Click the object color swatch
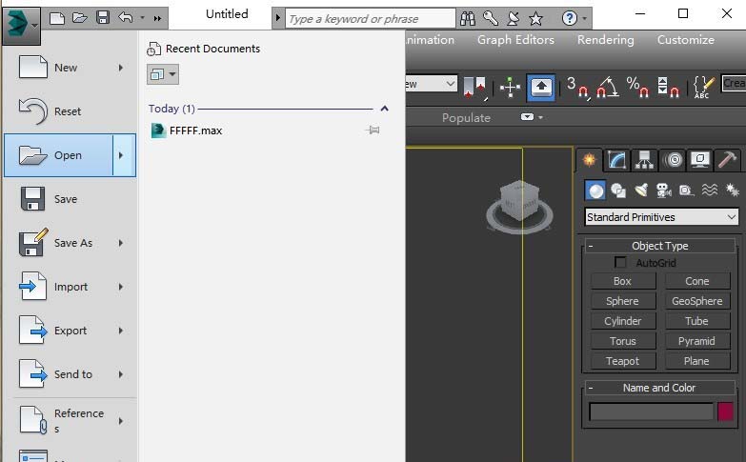746x462 pixels. pyautogui.click(x=725, y=412)
